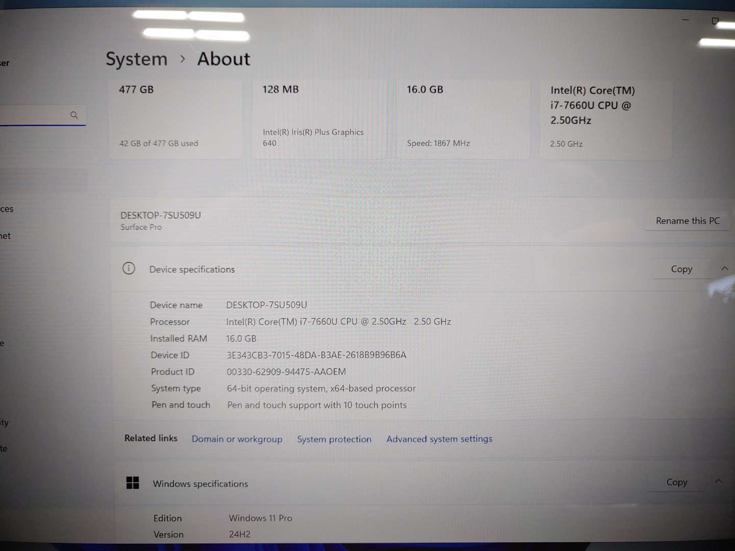Copy the Device specifications details
The height and width of the screenshot is (551, 735).
[x=681, y=268]
